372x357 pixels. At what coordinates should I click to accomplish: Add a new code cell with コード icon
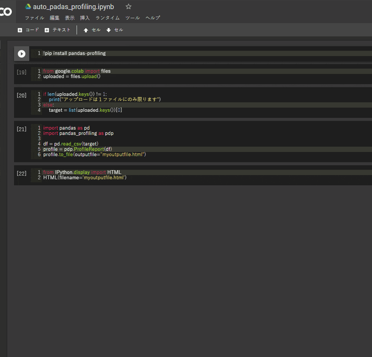28,30
